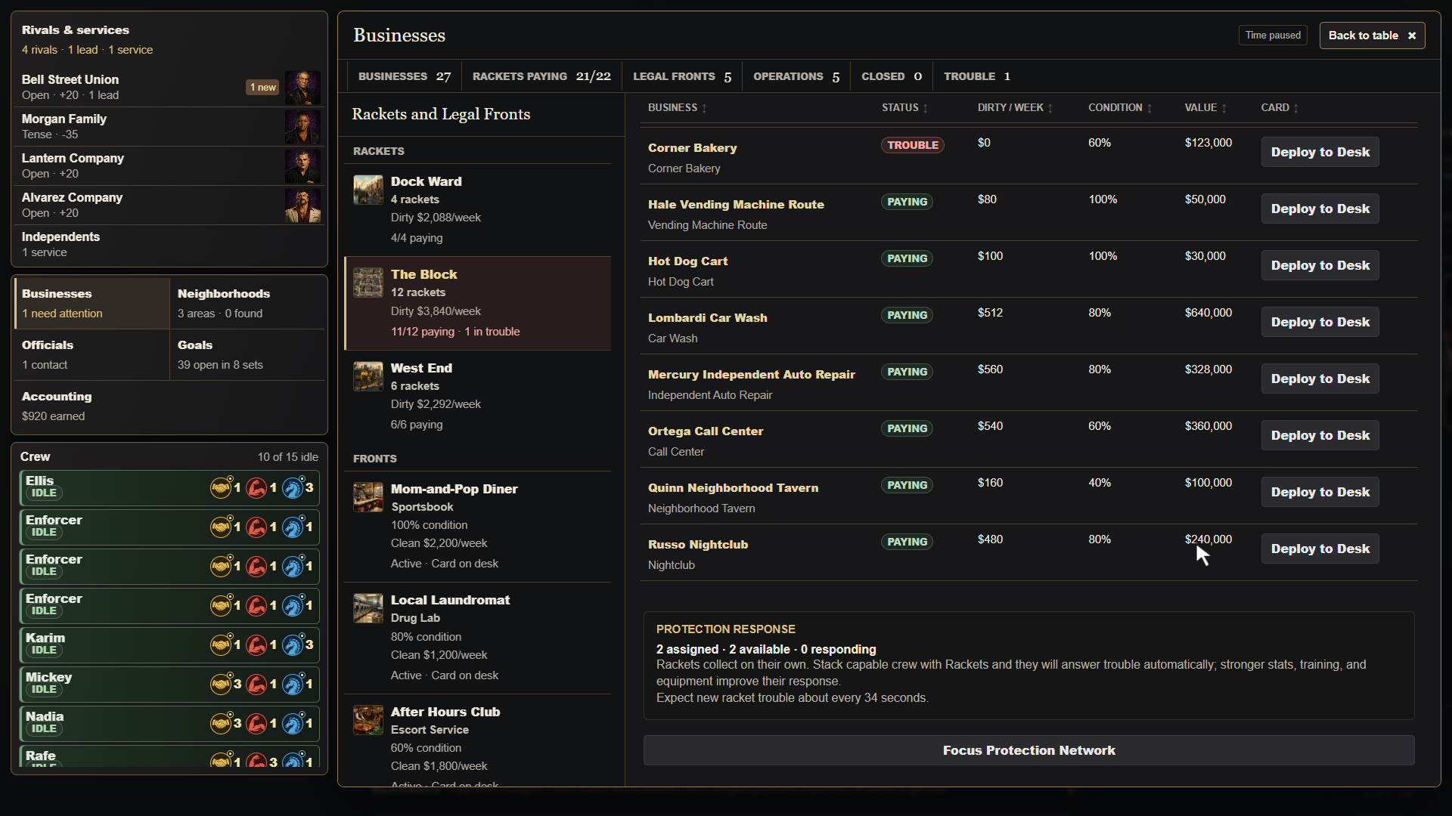Click Nadia's handshake stat icon

tap(221, 723)
